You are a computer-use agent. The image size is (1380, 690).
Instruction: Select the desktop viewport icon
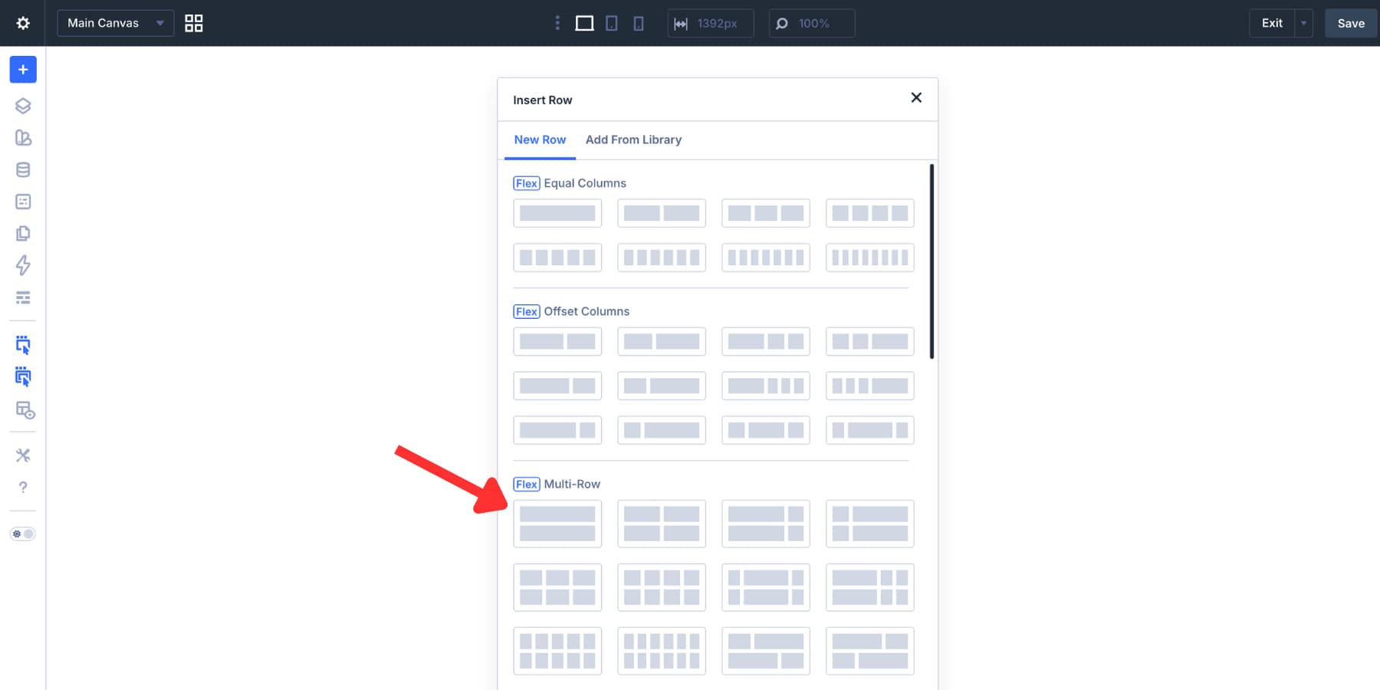(x=584, y=23)
